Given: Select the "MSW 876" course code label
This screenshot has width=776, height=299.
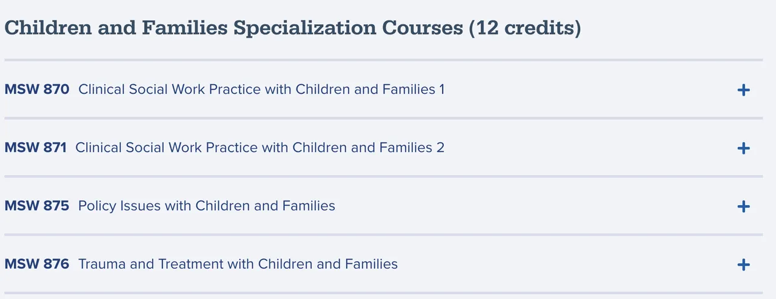Looking at the screenshot, I should pyautogui.click(x=37, y=264).
